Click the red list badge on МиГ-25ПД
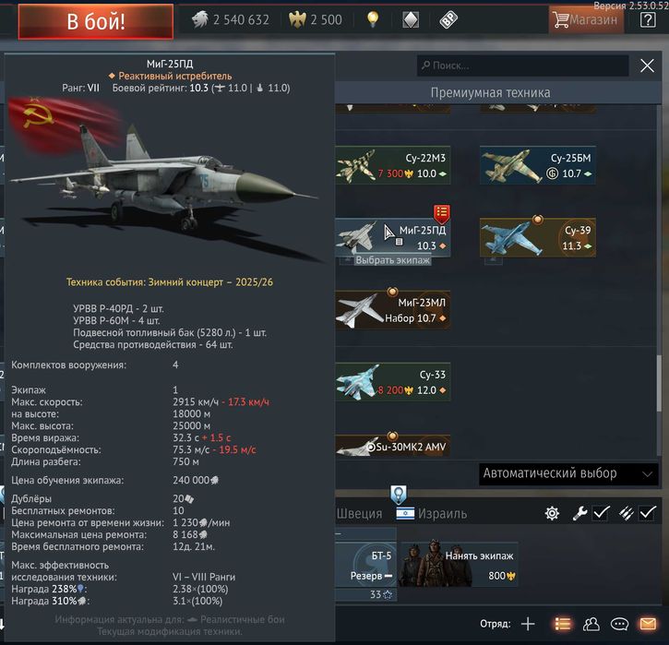 tap(442, 213)
